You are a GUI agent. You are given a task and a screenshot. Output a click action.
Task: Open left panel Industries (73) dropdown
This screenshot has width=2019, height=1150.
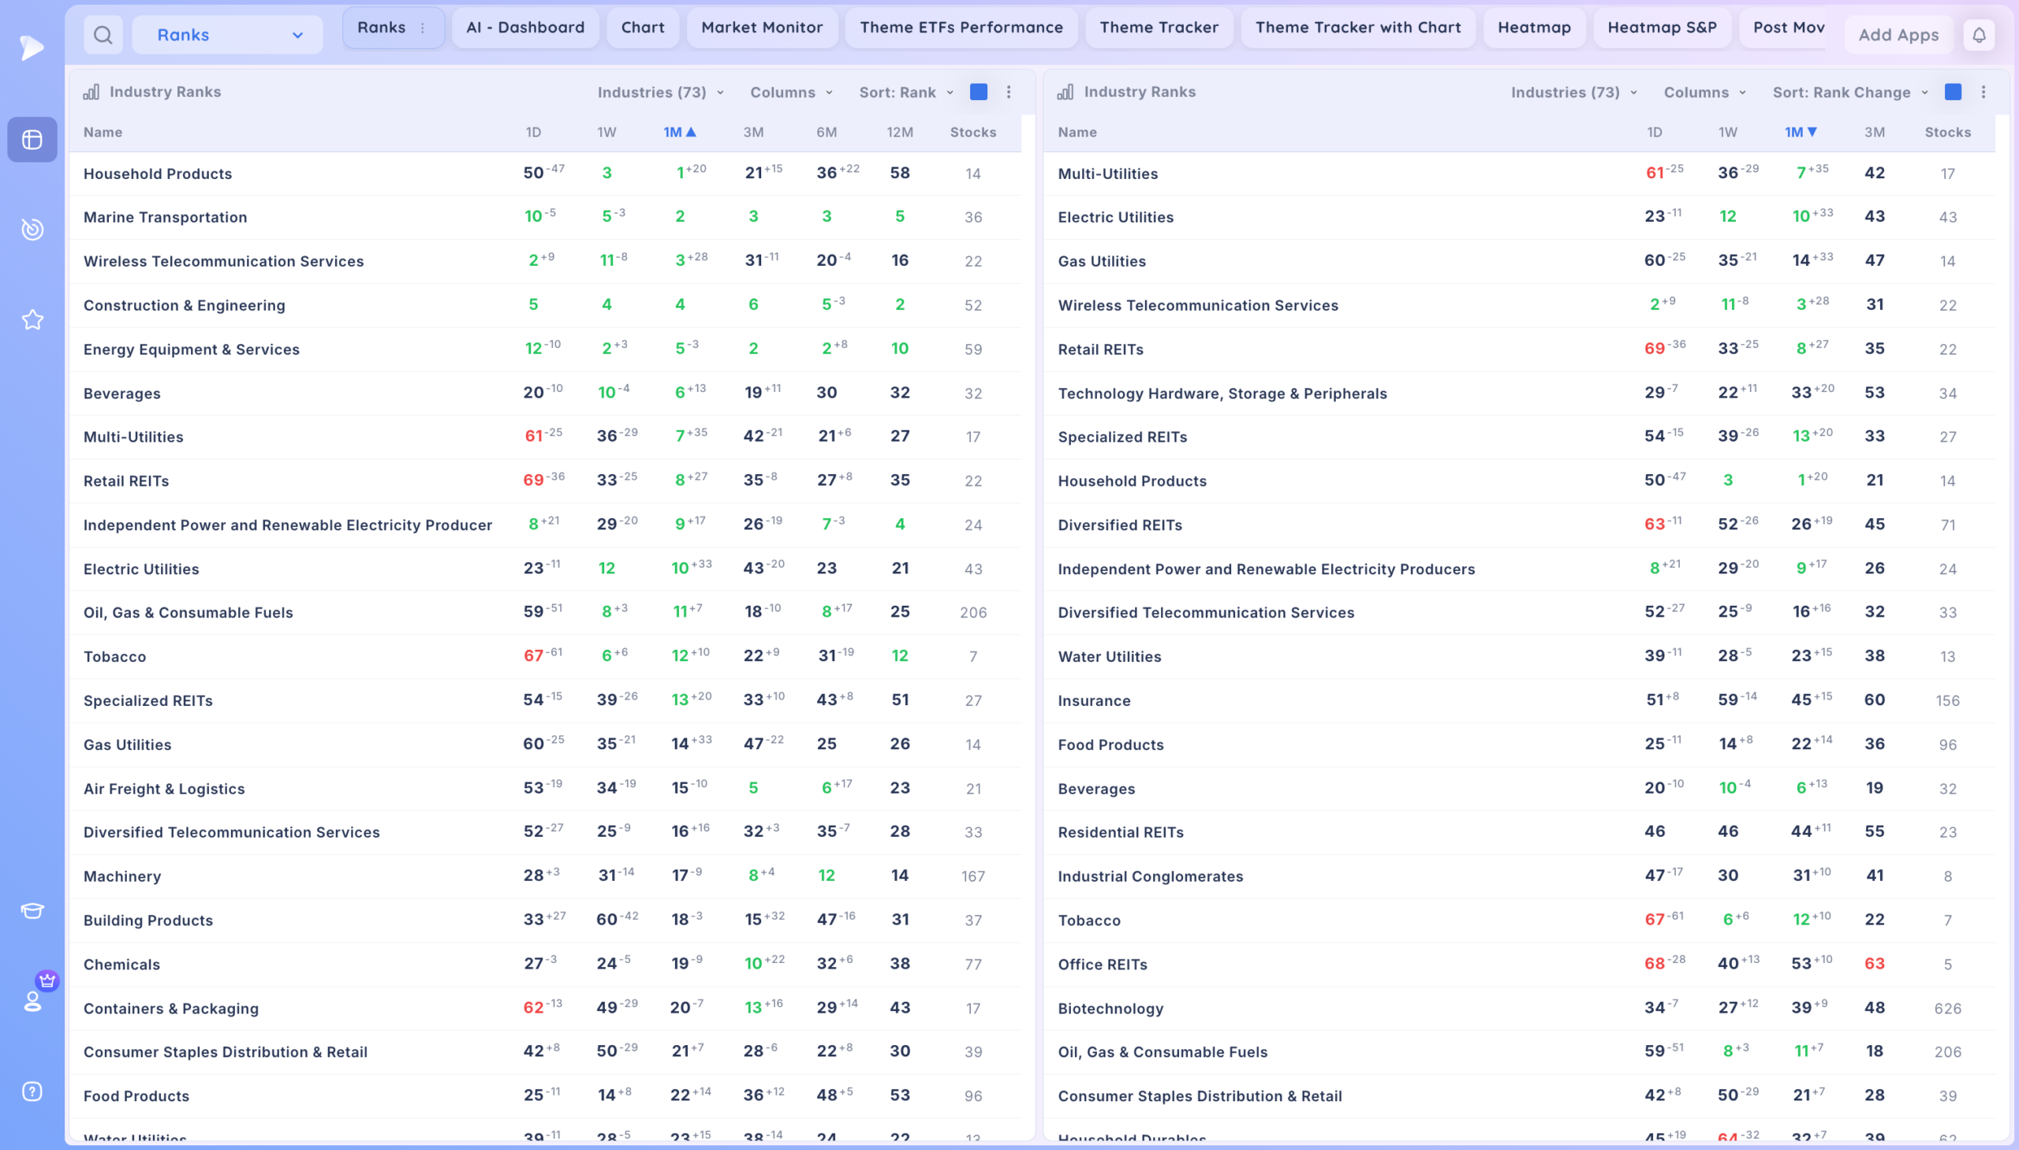click(661, 92)
